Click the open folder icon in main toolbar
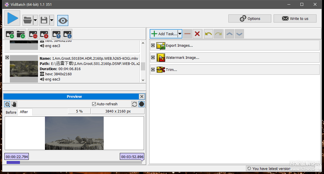 (27, 20)
